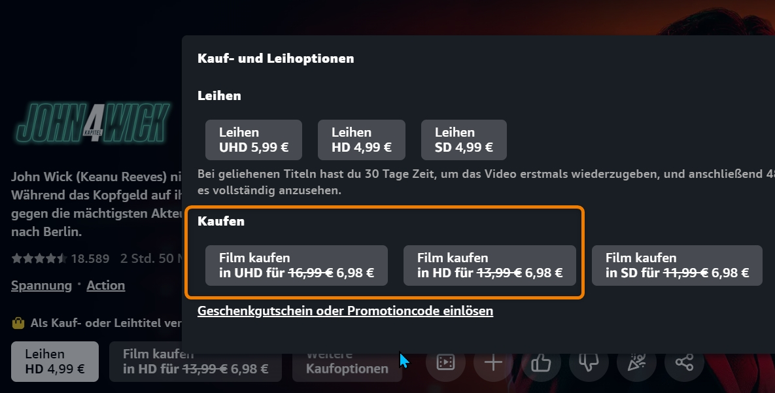Screen dimensions: 775x393
Task: Buy film in SD for 6,98 €
Action: click(x=677, y=265)
